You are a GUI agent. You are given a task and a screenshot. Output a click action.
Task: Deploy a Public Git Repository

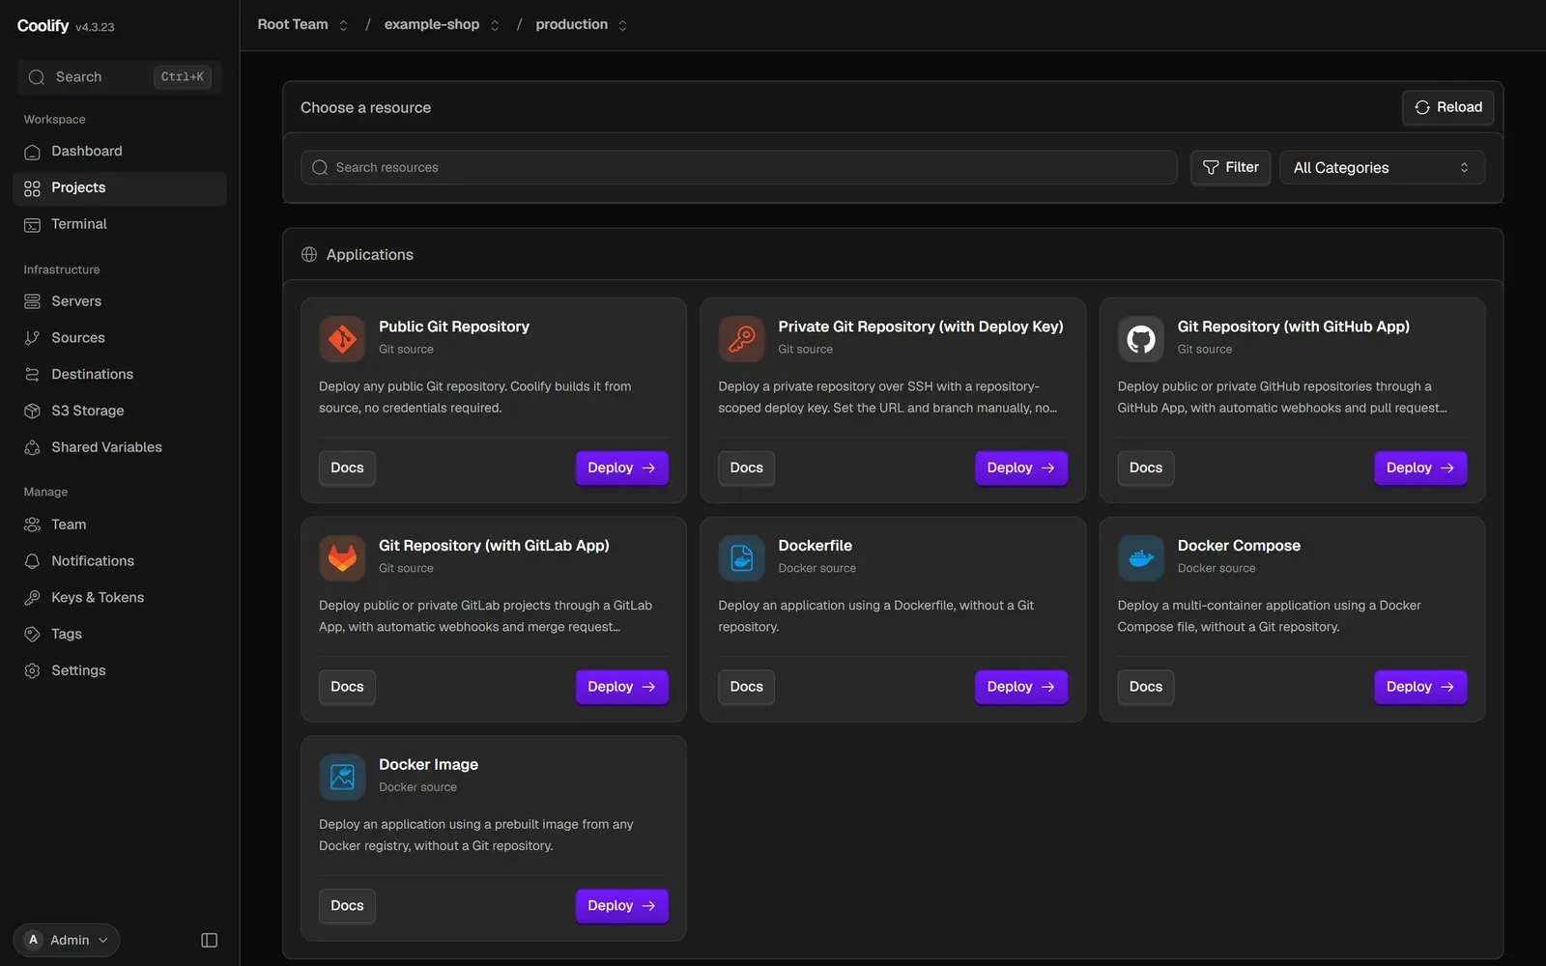coord(621,468)
